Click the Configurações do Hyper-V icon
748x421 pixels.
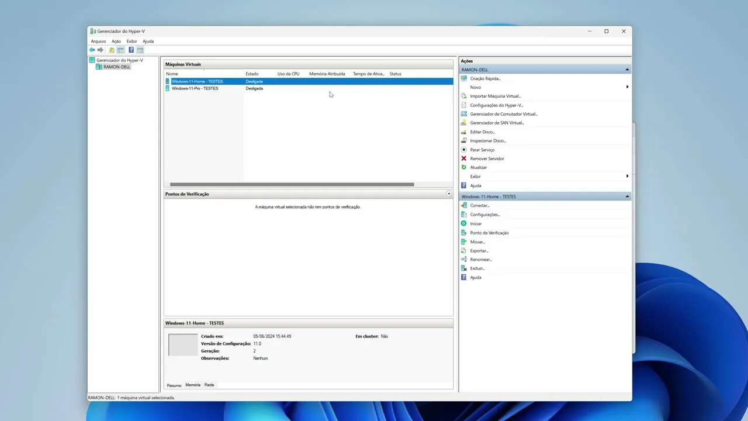pos(464,105)
